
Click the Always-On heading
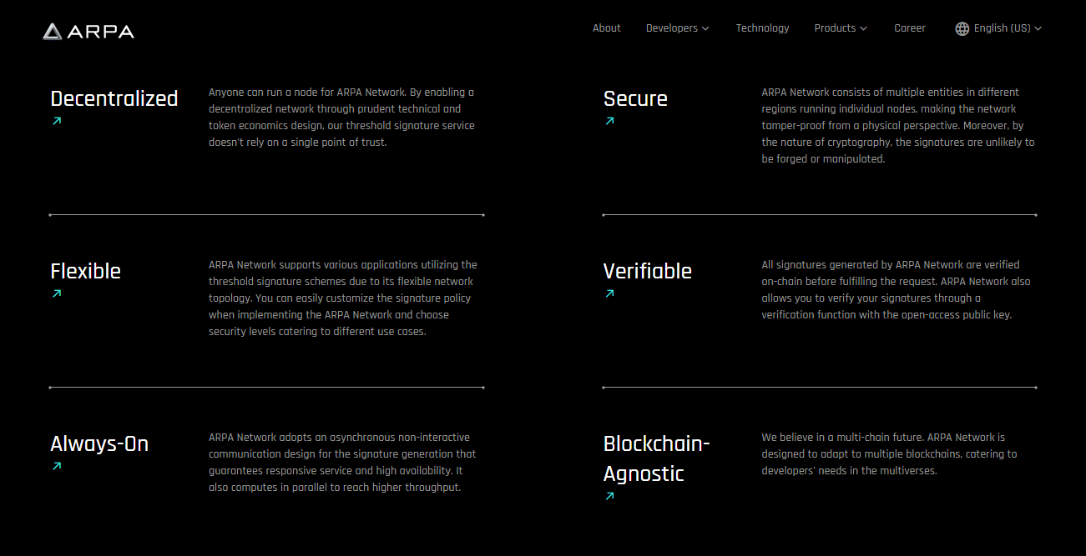point(99,443)
